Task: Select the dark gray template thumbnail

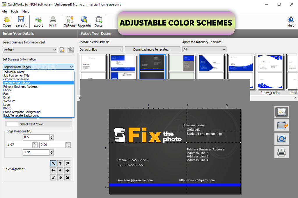Action: [x=152, y=67]
